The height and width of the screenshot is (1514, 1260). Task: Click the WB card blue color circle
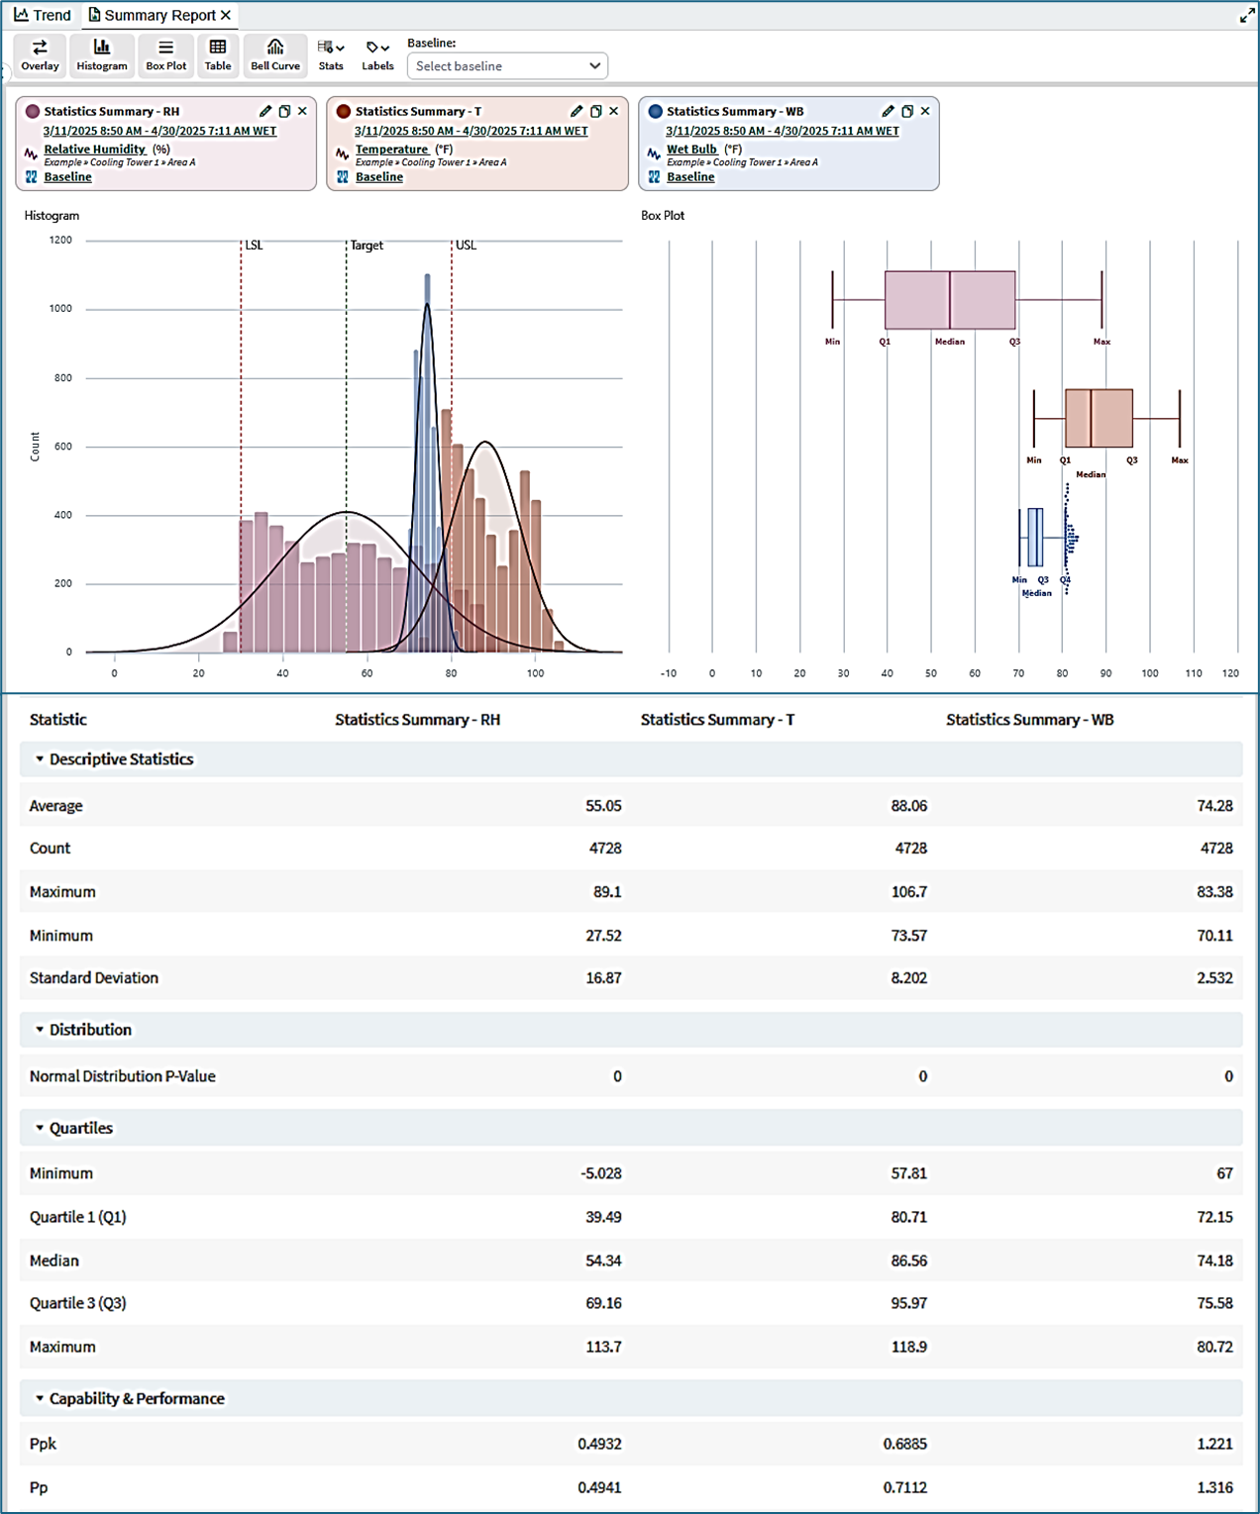[x=655, y=112]
